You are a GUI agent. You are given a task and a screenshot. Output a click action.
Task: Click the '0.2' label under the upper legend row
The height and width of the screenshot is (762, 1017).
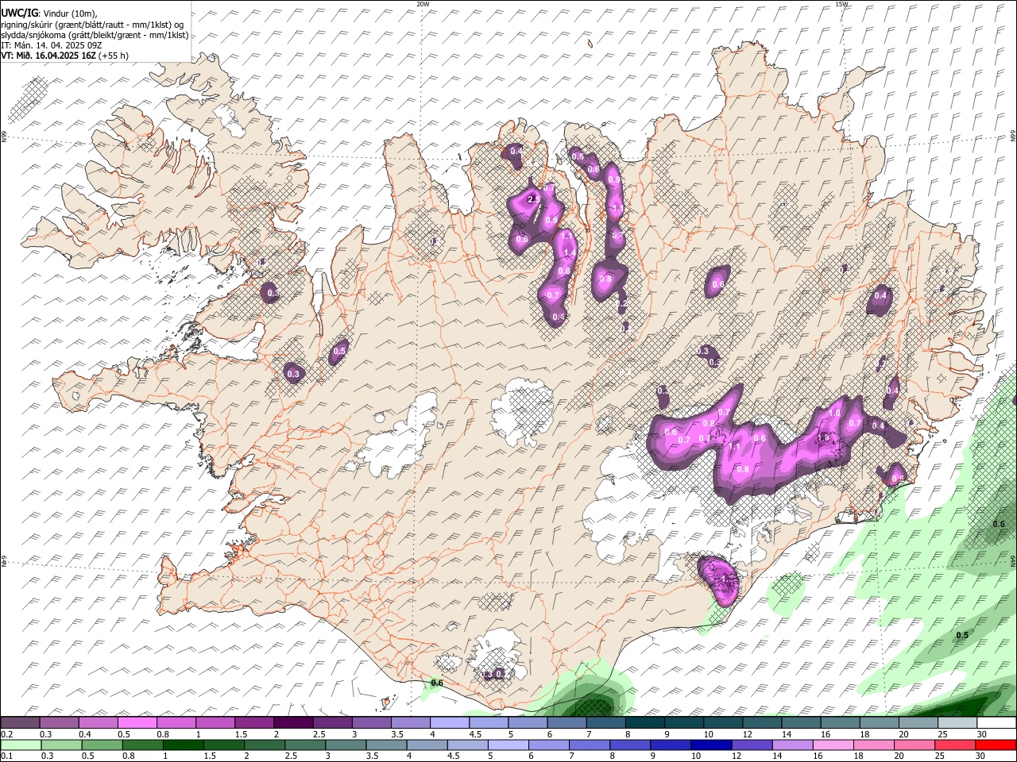click(6, 734)
